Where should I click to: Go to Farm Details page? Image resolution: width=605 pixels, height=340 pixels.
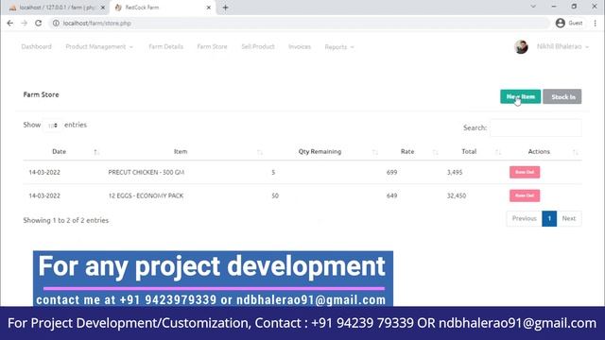(x=166, y=46)
